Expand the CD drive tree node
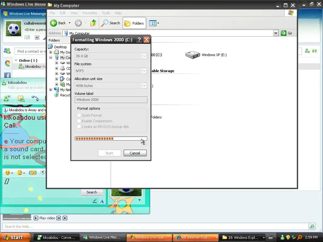Image resolution: width=323 pixels, height=242 pixels. click(56, 68)
